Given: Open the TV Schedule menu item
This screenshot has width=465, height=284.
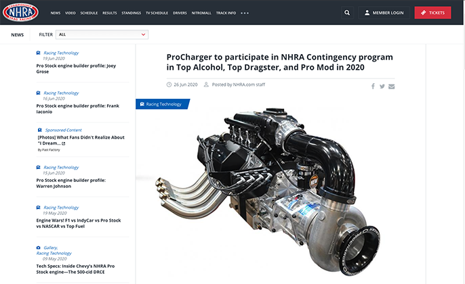Looking at the screenshot, I should (x=157, y=13).
